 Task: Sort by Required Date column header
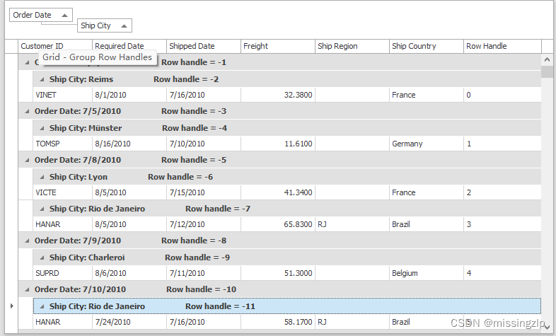point(129,46)
